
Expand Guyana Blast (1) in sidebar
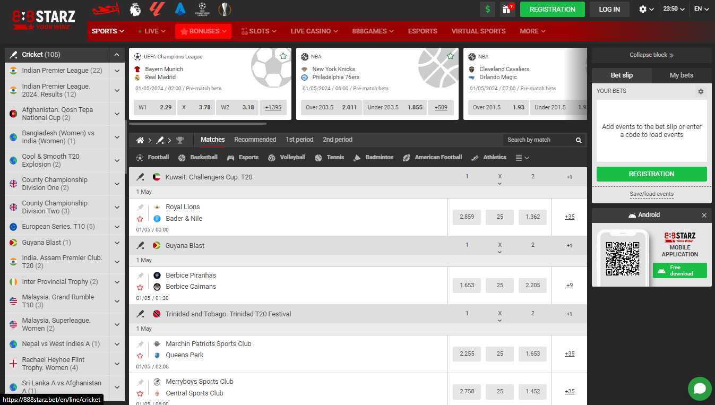[117, 243]
